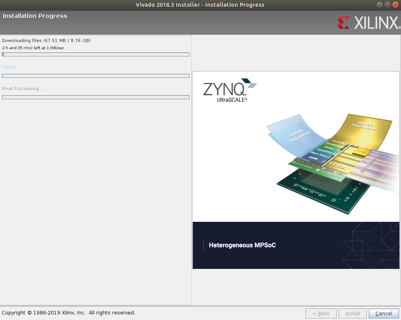Click the Installation Progress header text
401x320 pixels.
click(35, 16)
